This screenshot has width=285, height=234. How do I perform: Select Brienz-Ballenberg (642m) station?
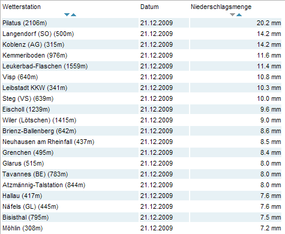(40, 131)
